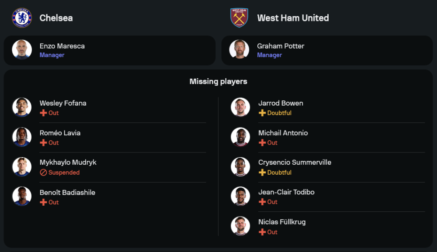This screenshot has height=252, width=437.
Task: Click Wesley Fofana's red injury cross icon
Action: point(43,113)
